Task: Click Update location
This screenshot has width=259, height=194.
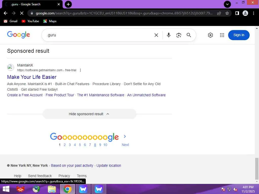Action: 109,165
